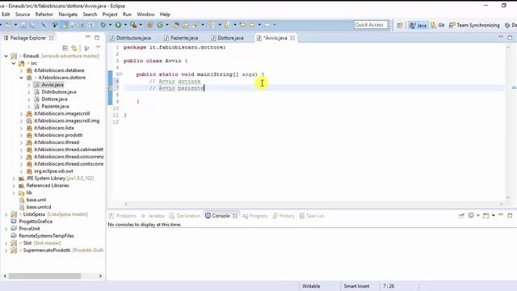Click the Save toolbar icon
This screenshot has width=517, height=291.
pyautogui.click(x=23, y=25)
